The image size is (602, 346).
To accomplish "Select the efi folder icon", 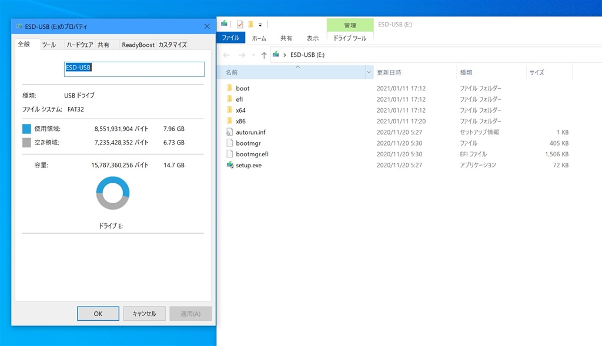I will click(230, 99).
